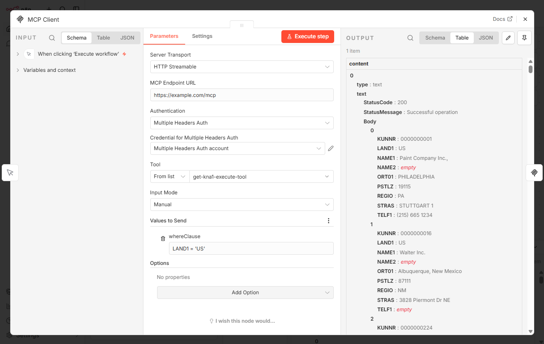Click ORT01 'Albuquerque, New Mexico' value
The width and height of the screenshot is (544, 344).
click(429, 271)
